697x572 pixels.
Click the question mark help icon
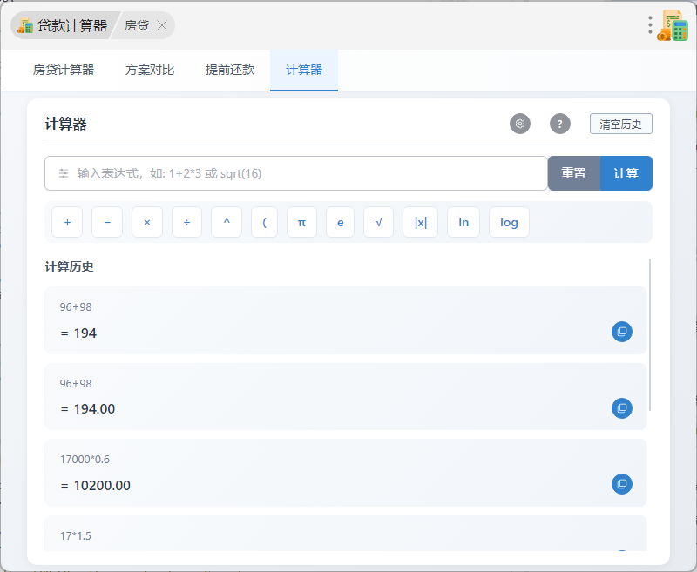pyautogui.click(x=560, y=124)
